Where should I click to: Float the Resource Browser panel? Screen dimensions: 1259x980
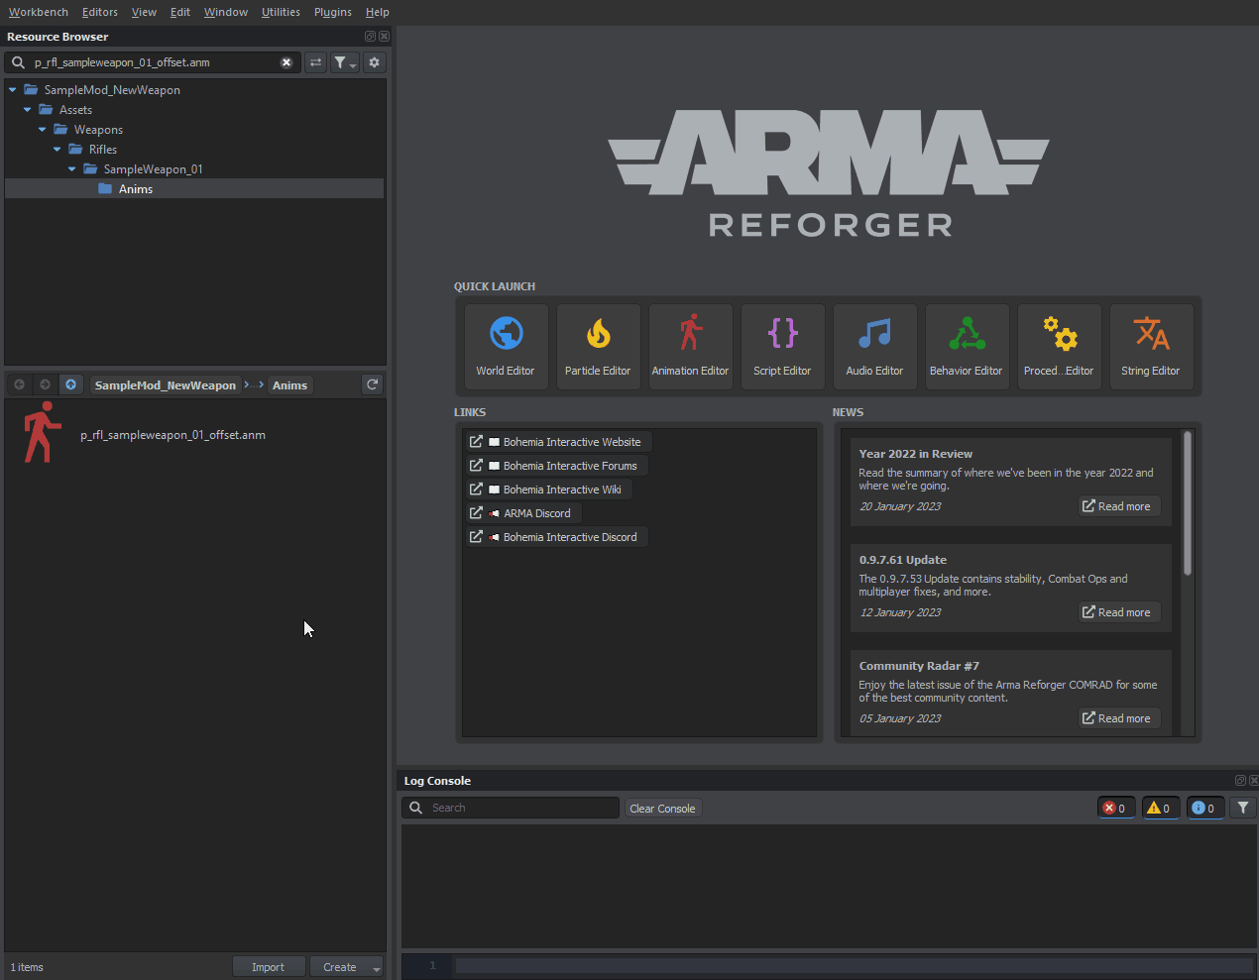pos(370,36)
